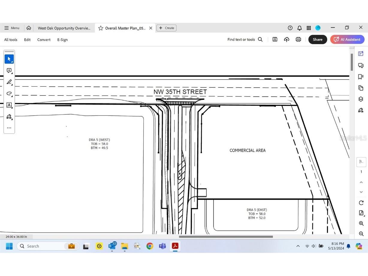Select the drawing pencil tool
Image resolution: width=368 pixels, height=276 pixels.
coord(9,82)
